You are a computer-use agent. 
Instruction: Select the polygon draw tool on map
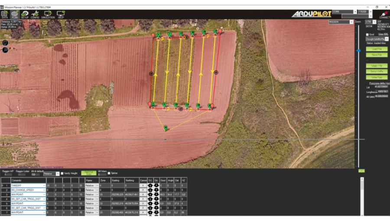[x=5, y=43]
